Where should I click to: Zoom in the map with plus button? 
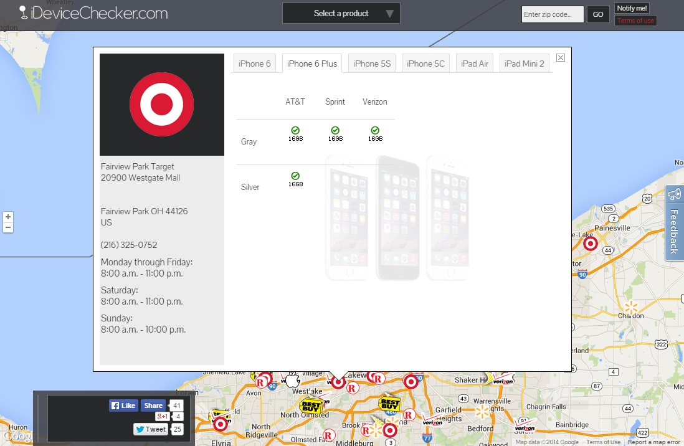pyautogui.click(x=8, y=217)
